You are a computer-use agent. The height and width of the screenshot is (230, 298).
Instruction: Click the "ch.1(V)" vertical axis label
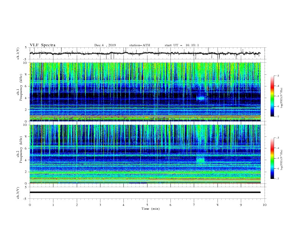click(x=18, y=53)
